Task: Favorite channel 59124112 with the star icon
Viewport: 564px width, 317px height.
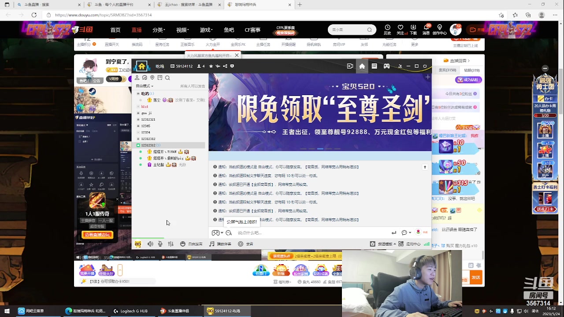Action: point(211,66)
